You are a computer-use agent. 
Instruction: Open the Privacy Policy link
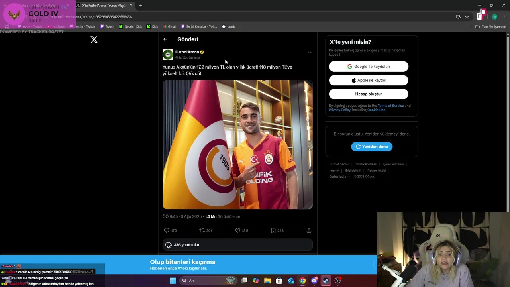coord(339,110)
